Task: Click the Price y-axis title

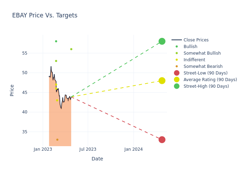Action: coord(12,90)
